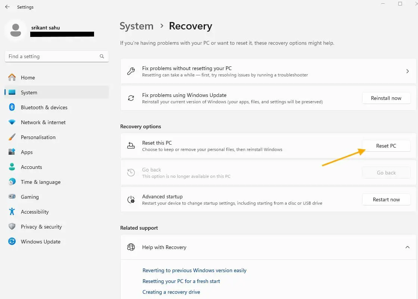Click the Gaming controller icon
The height and width of the screenshot is (299, 418).
click(x=12, y=197)
